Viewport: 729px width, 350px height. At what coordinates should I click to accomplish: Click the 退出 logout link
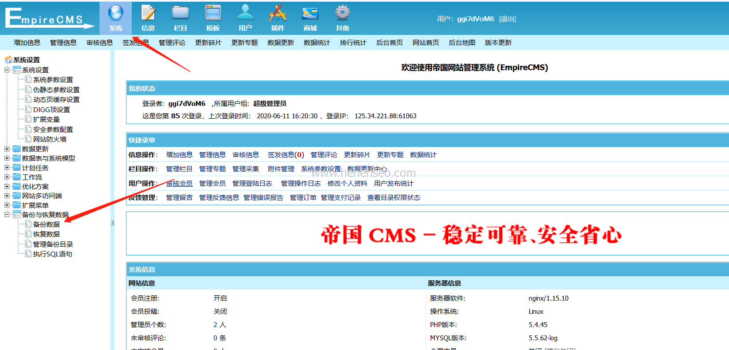[508, 19]
